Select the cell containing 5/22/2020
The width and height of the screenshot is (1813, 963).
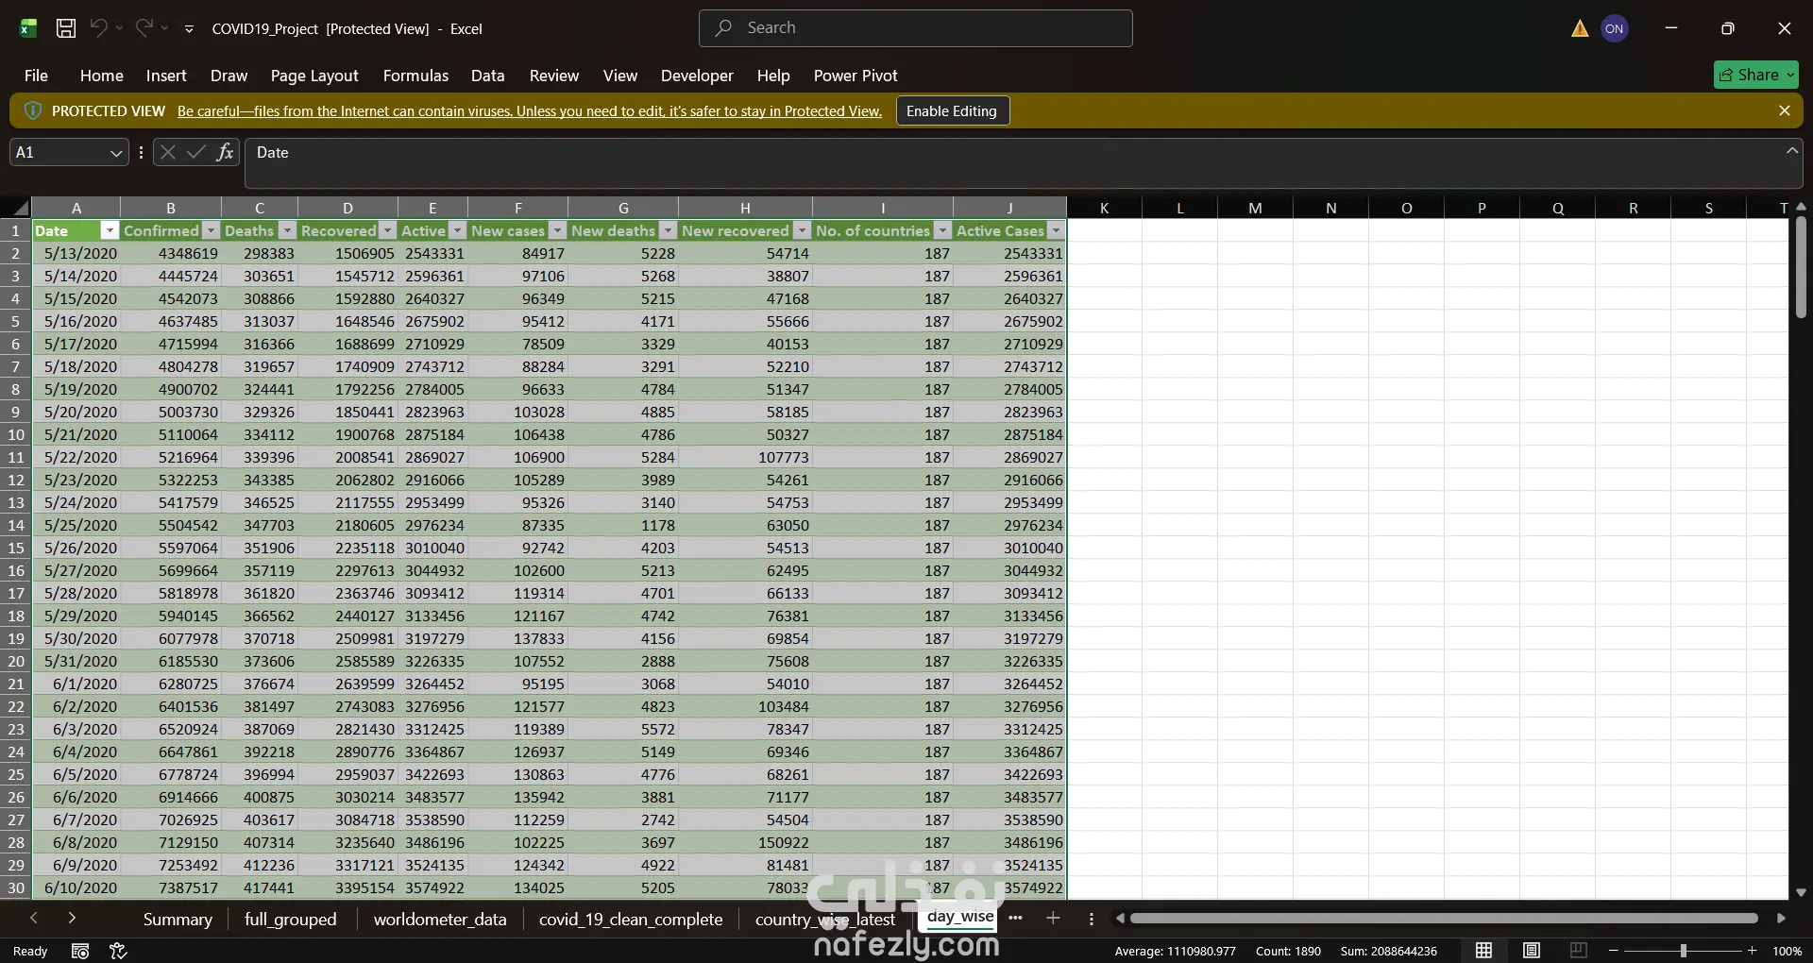(x=76, y=457)
